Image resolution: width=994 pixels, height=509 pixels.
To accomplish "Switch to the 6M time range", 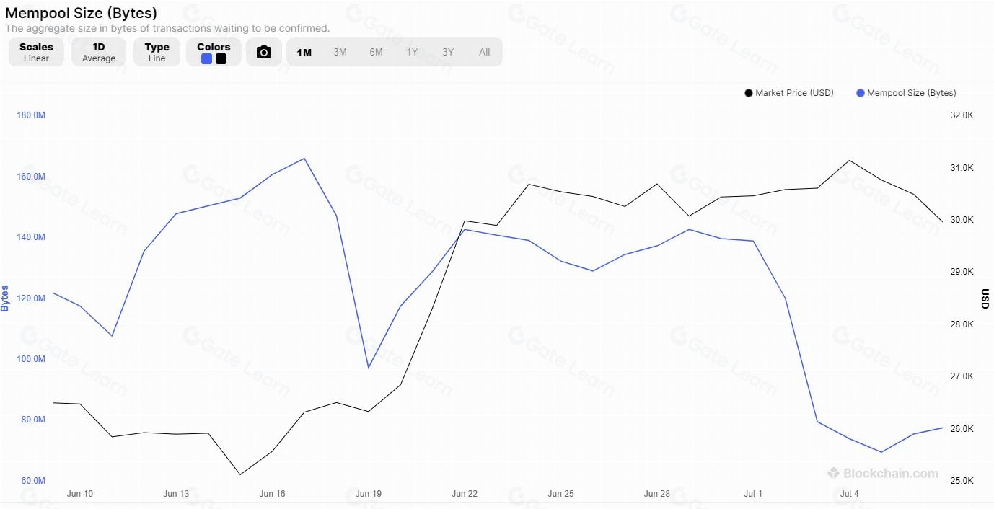I will tap(376, 52).
